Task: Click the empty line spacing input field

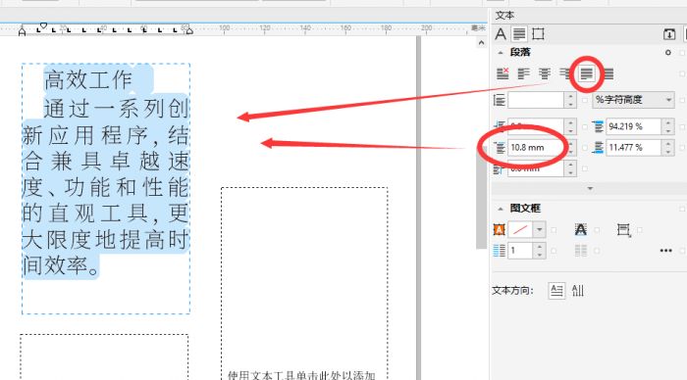Action: (x=536, y=100)
